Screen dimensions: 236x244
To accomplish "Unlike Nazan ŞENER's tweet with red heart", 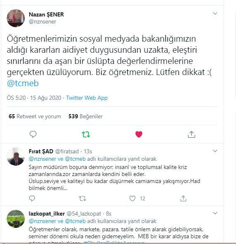I will (139, 134).
